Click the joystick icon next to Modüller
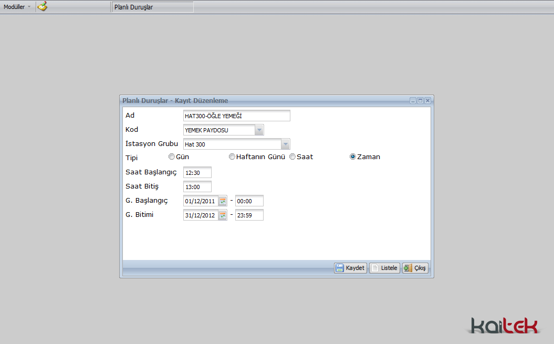 pos(43,7)
